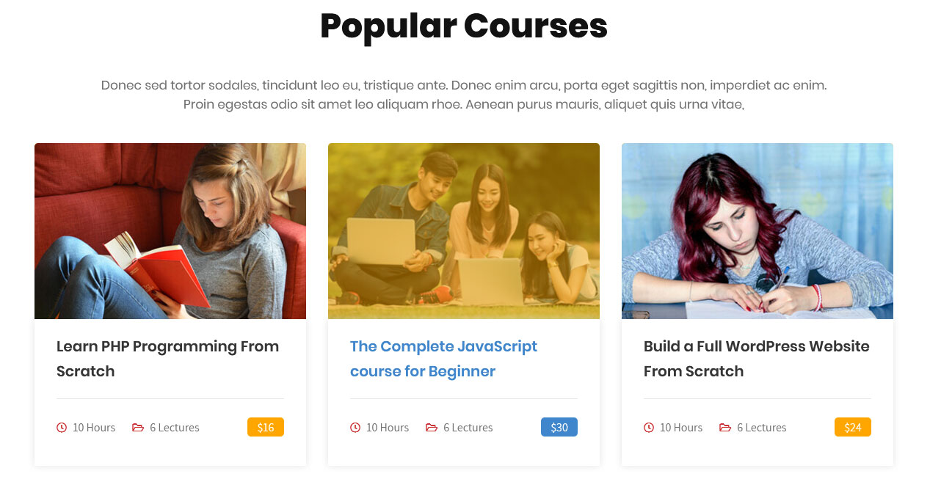Viewport: 930px width, 482px height.
Task: Click the clock icon in JavaScript course card
Action: [355, 428]
